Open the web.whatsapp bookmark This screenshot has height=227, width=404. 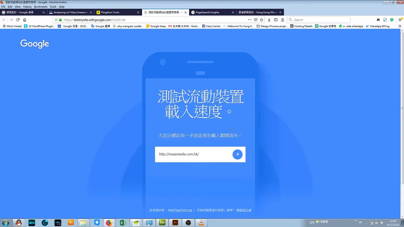(x=351, y=26)
